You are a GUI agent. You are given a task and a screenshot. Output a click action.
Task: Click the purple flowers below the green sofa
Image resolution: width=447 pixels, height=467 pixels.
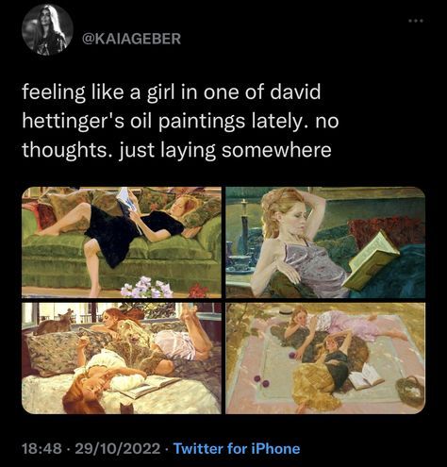147,287
